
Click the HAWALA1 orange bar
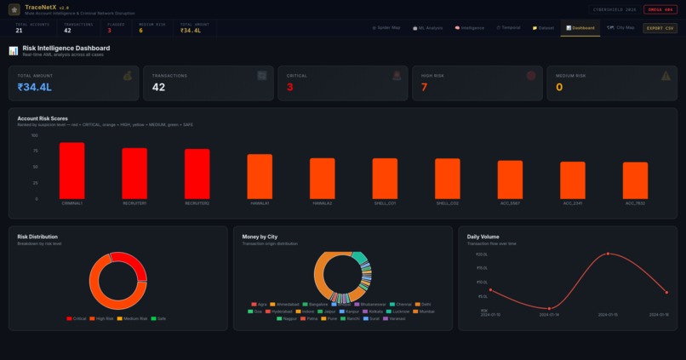[x=260, y=177]
